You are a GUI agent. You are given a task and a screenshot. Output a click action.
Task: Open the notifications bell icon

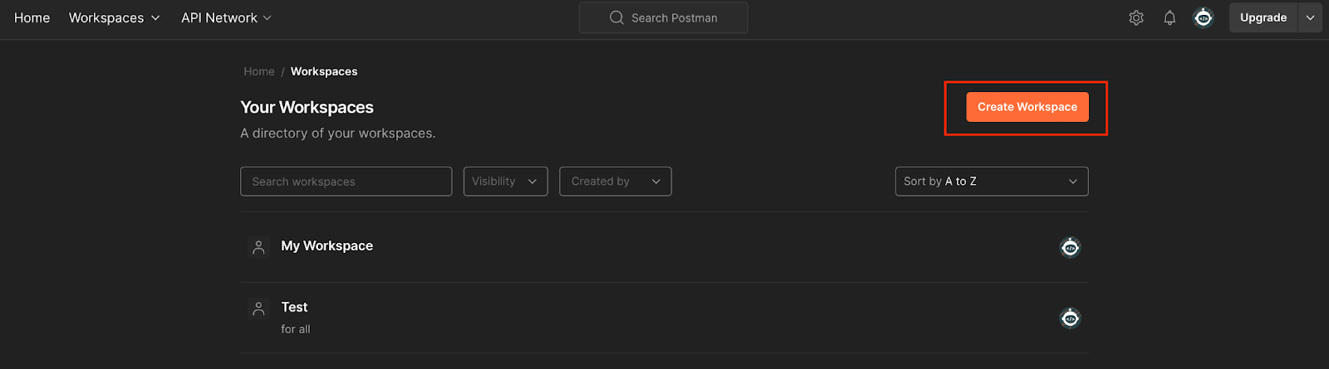pos(1170,17)
